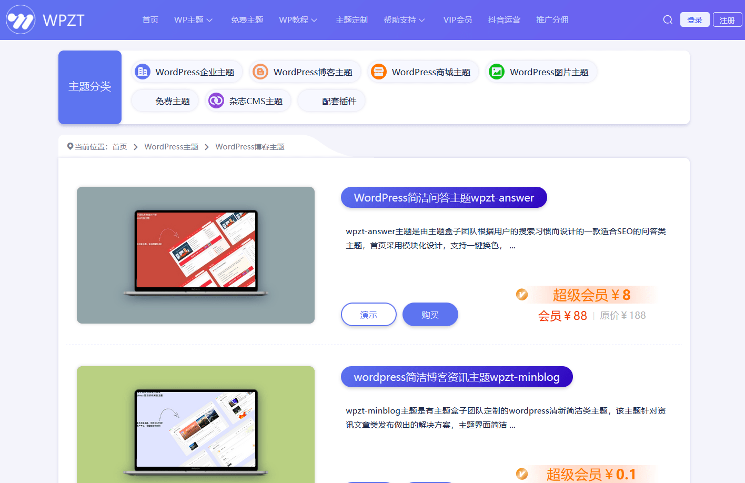The image size is (745, 483).
Task: Open VIP会员 menu item
Action: click(x=458, y=19)
